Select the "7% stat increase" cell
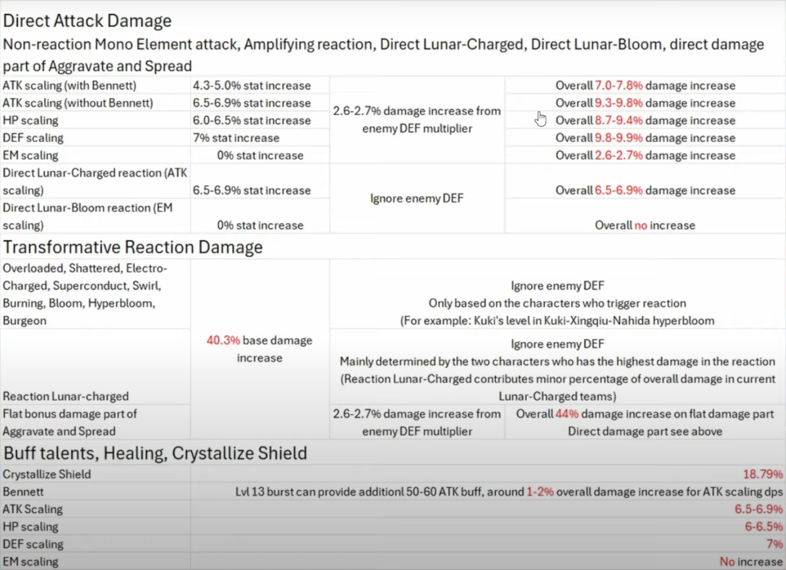Image resolution: width=786 pixels, height=570 pixels. (260, 138)
